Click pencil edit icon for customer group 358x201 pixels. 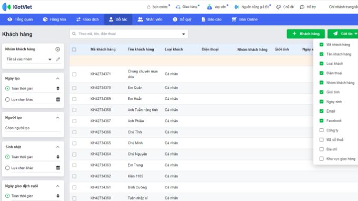[58, 59]
